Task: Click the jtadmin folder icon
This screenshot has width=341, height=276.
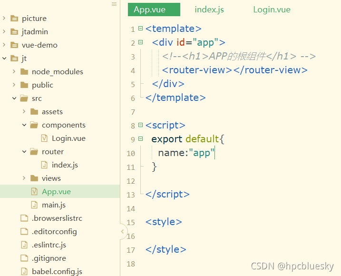Action: (14, 32)
